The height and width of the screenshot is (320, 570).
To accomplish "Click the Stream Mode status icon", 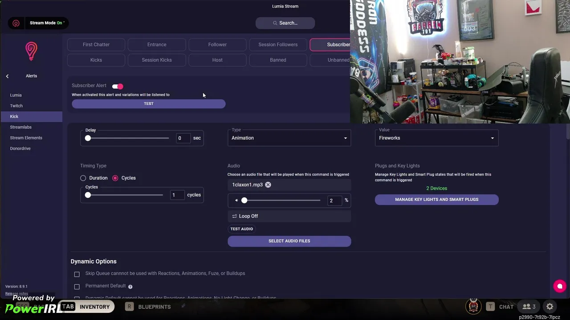I will (16, 23).
